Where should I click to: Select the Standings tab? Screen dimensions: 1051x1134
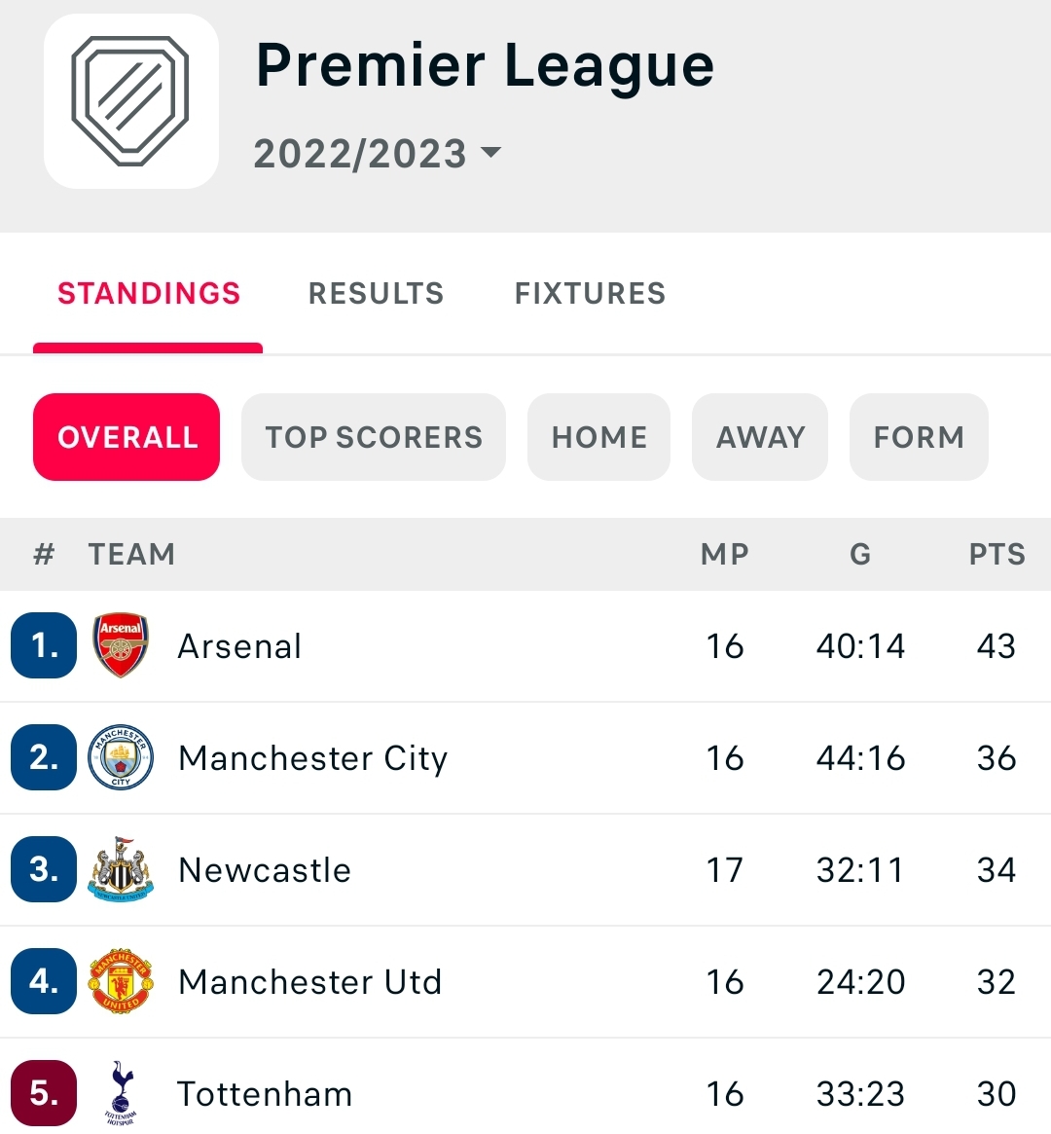coord(149,294)
